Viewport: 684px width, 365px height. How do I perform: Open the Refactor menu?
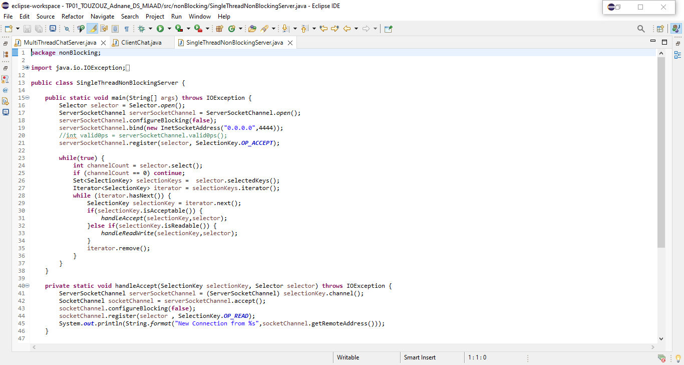point(73,17)
